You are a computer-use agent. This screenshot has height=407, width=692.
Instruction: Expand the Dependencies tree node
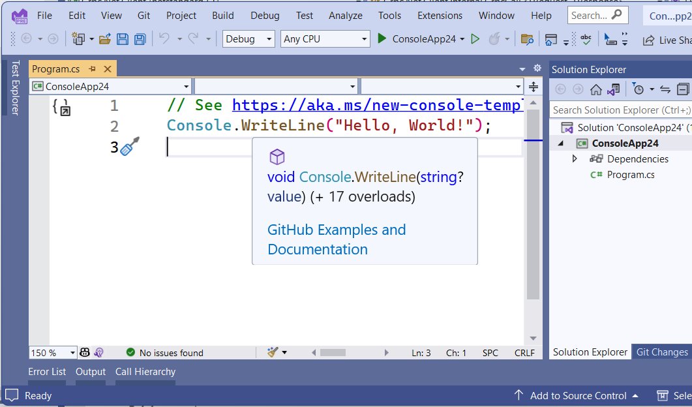[575, 158]
